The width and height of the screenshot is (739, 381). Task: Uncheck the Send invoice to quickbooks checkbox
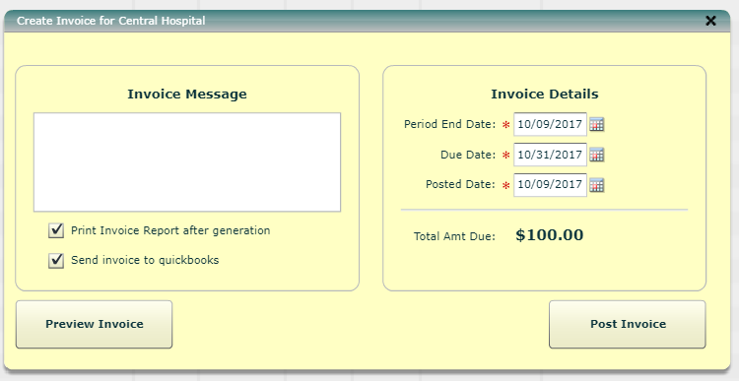pyautogui.click(x=56, y=261)
